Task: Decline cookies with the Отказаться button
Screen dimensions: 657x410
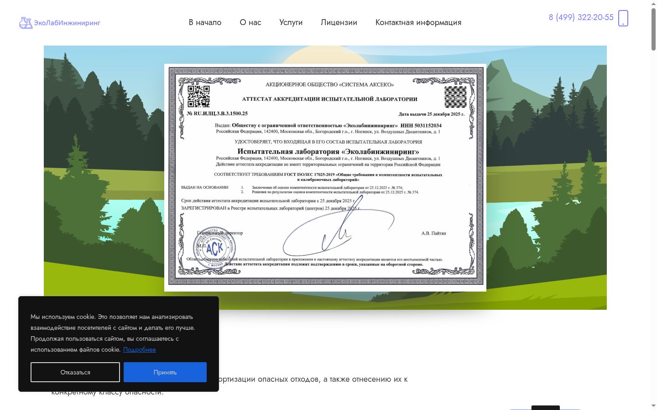Action: [75, 372]
